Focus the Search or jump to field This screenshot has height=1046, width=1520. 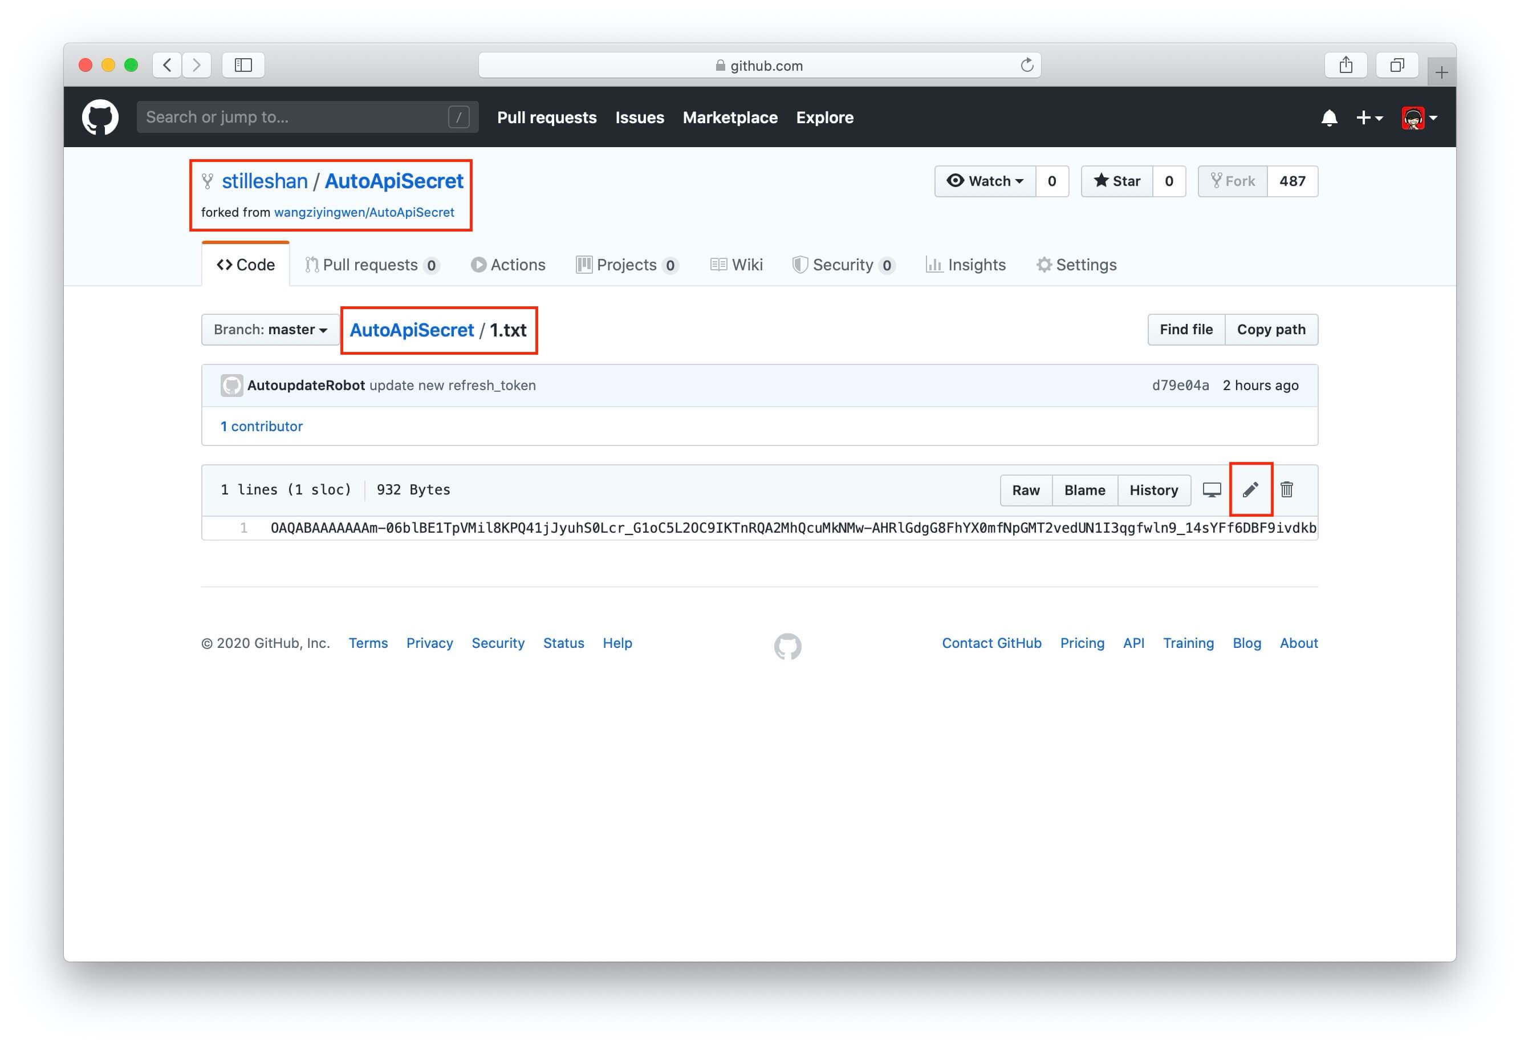pyautogui.click(x=307, y=117)
